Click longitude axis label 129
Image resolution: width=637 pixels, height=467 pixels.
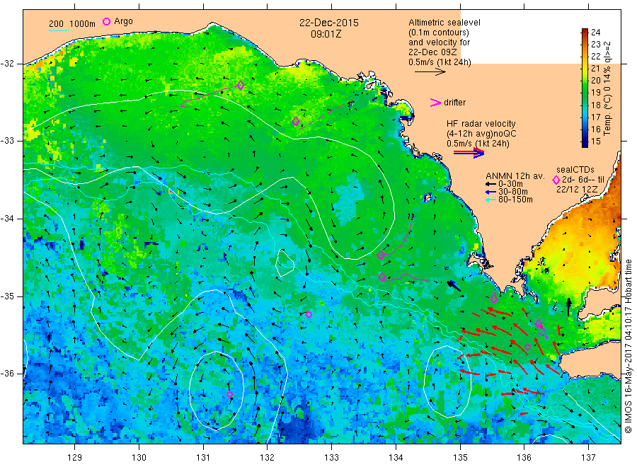(x=75, y=458)
